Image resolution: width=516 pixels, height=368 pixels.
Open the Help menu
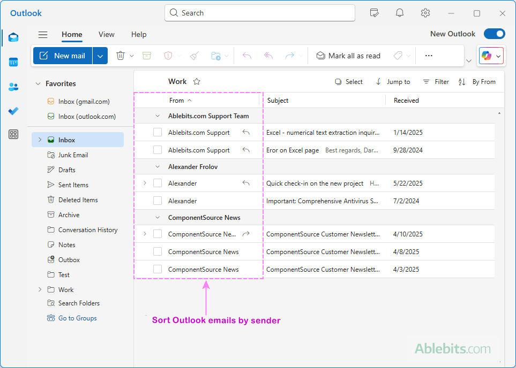coord(138,34)
